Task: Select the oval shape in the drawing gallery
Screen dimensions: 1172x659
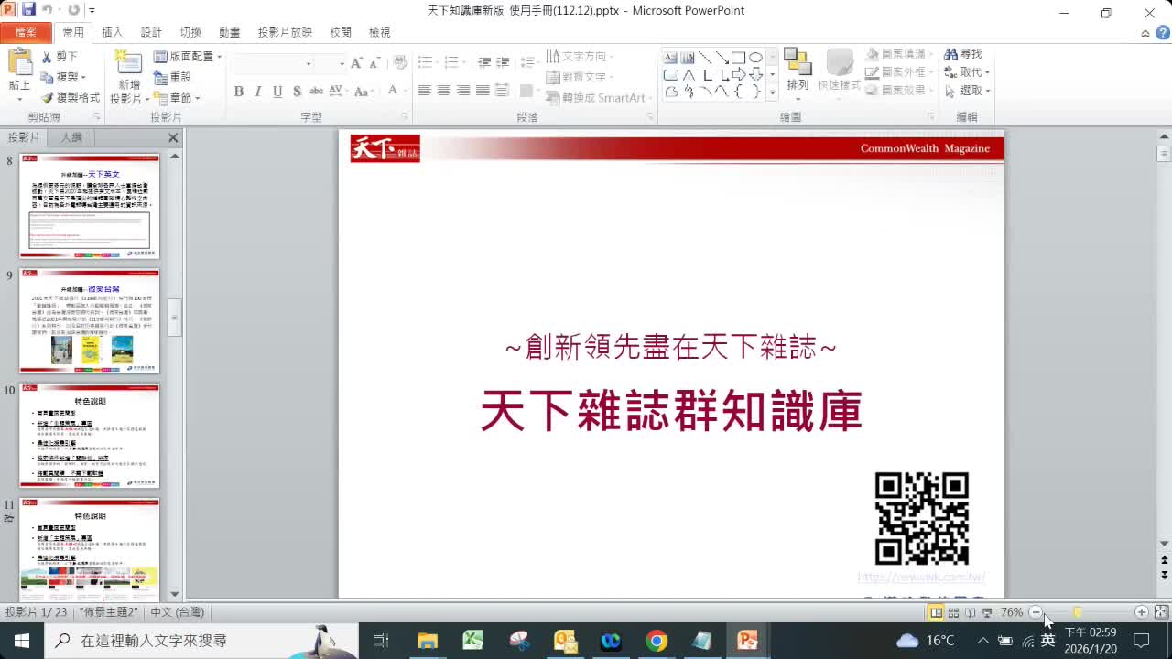Action: tap(757, 58)
